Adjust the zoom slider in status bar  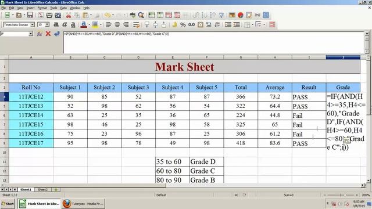341,195
